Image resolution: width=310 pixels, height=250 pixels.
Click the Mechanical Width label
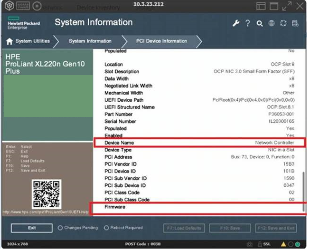point(123,93)
